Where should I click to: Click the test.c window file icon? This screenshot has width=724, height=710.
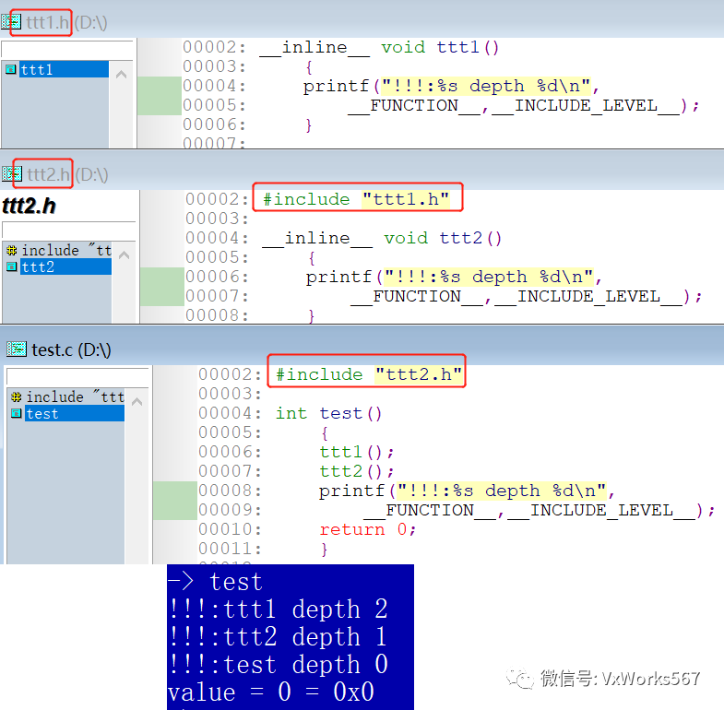[x=17, y=349]
